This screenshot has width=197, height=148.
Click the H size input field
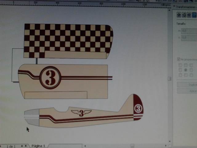pos(189,31)
